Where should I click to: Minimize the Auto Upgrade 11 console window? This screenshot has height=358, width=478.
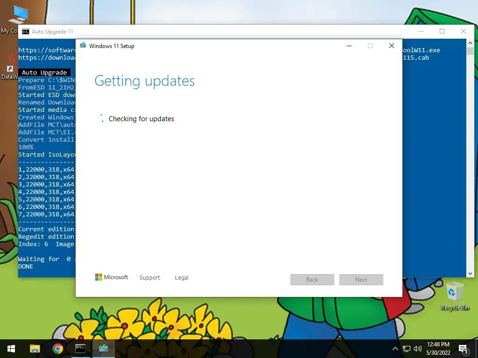coord(422,31)
